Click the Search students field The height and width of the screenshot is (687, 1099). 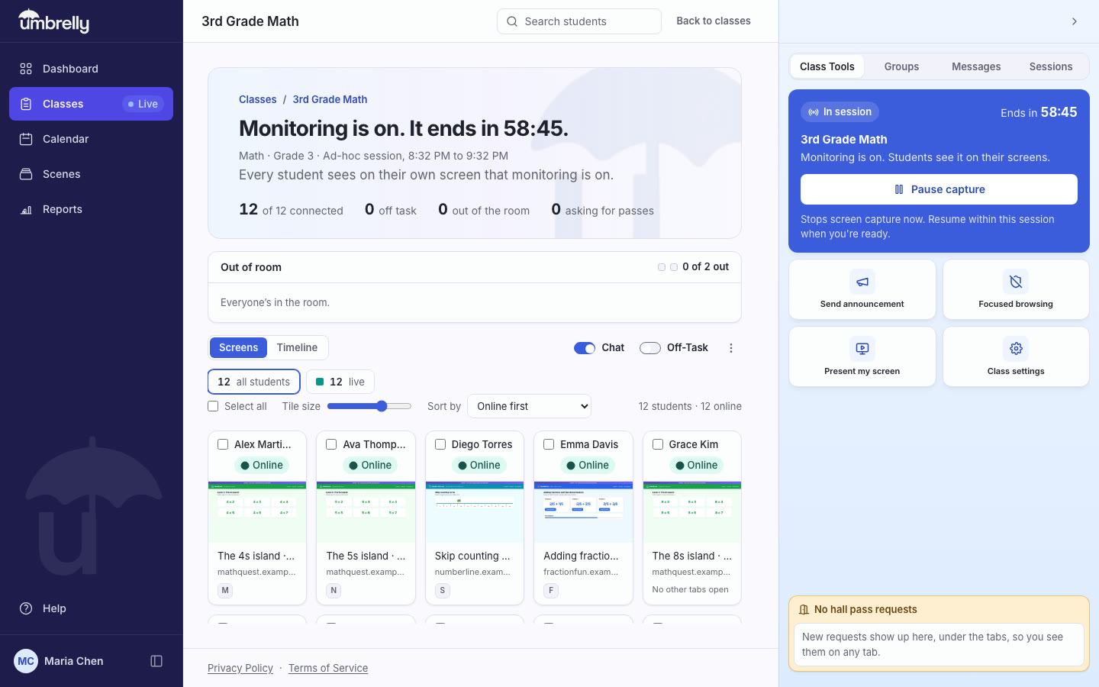(x=579, y=21)
